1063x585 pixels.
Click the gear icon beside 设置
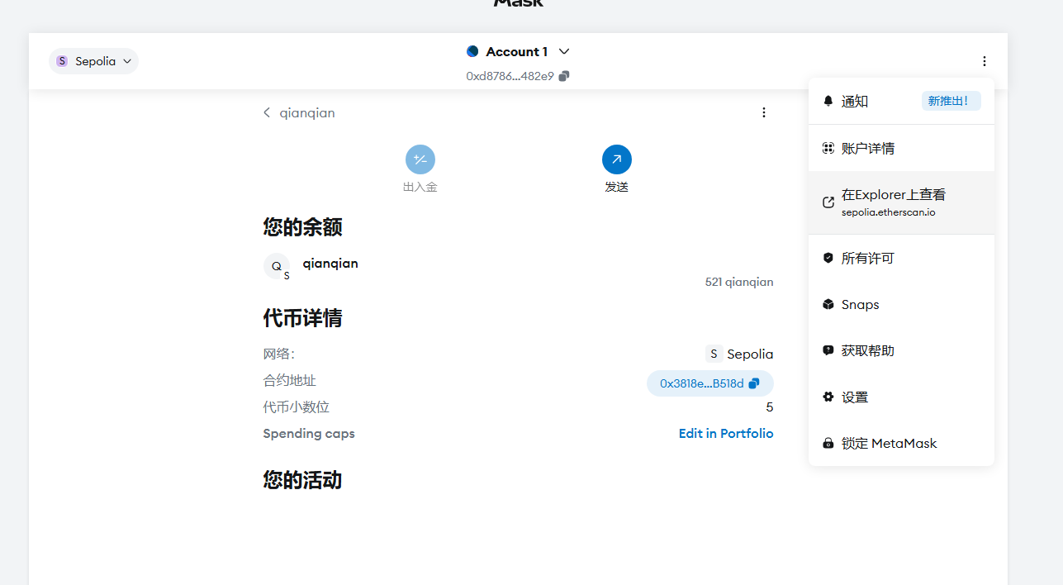click(x=828, y=397)
